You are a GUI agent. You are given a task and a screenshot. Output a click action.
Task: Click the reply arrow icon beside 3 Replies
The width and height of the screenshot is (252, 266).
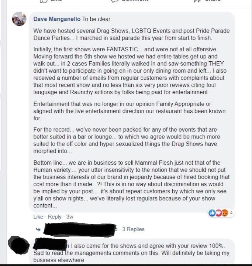coord(38,229)
